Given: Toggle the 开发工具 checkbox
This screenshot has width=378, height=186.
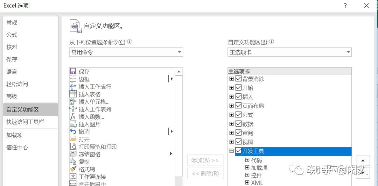Looking at the screenshot, I should click(238, 151).
